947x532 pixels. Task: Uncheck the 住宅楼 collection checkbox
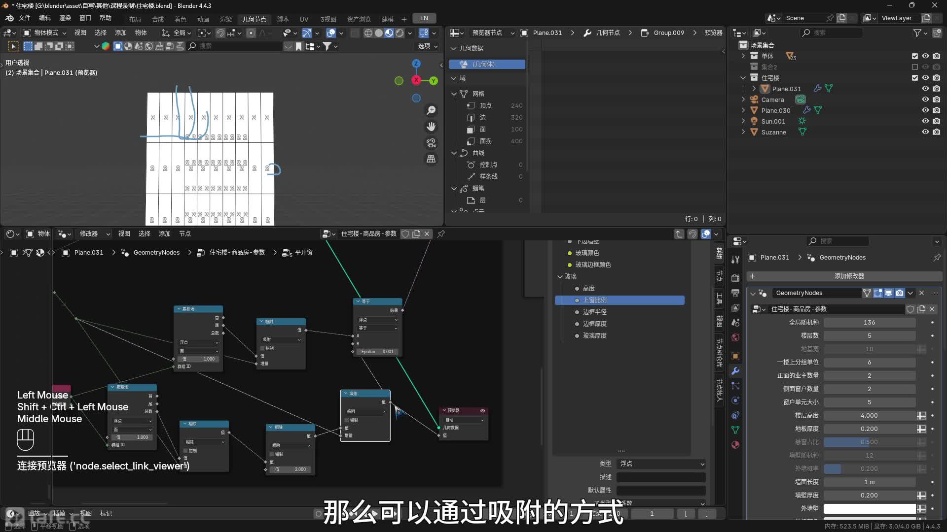click(915, 78)
